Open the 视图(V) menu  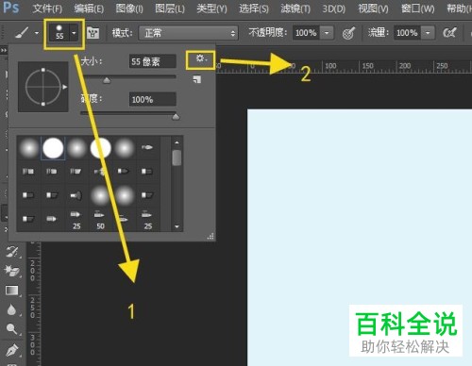(x=373, y=8)
